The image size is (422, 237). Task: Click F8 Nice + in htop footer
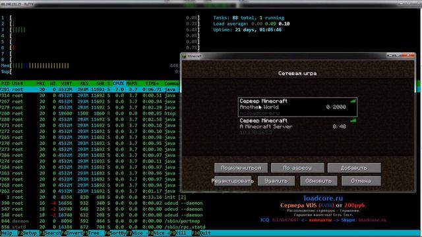coord(159,233)
